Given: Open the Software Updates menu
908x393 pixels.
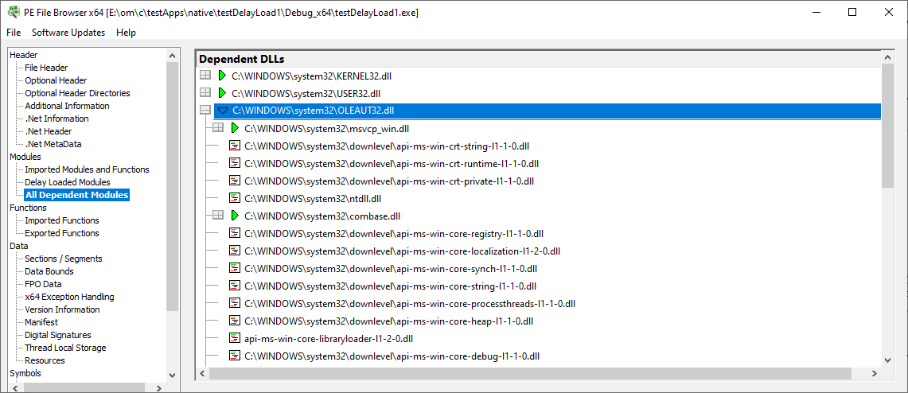Looking at the screenshot, I should click(x=68, y=33).
